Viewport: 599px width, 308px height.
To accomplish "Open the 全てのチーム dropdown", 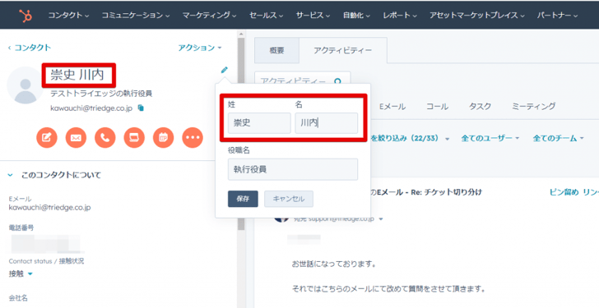I will (x=558, y=138).
